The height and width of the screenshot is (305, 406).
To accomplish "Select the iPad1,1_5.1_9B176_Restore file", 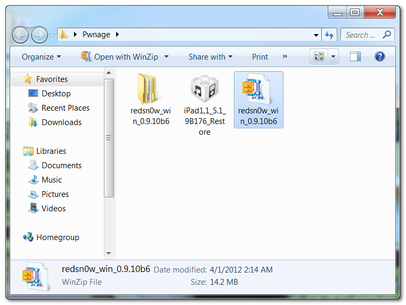I will click(x=205, y=104).
